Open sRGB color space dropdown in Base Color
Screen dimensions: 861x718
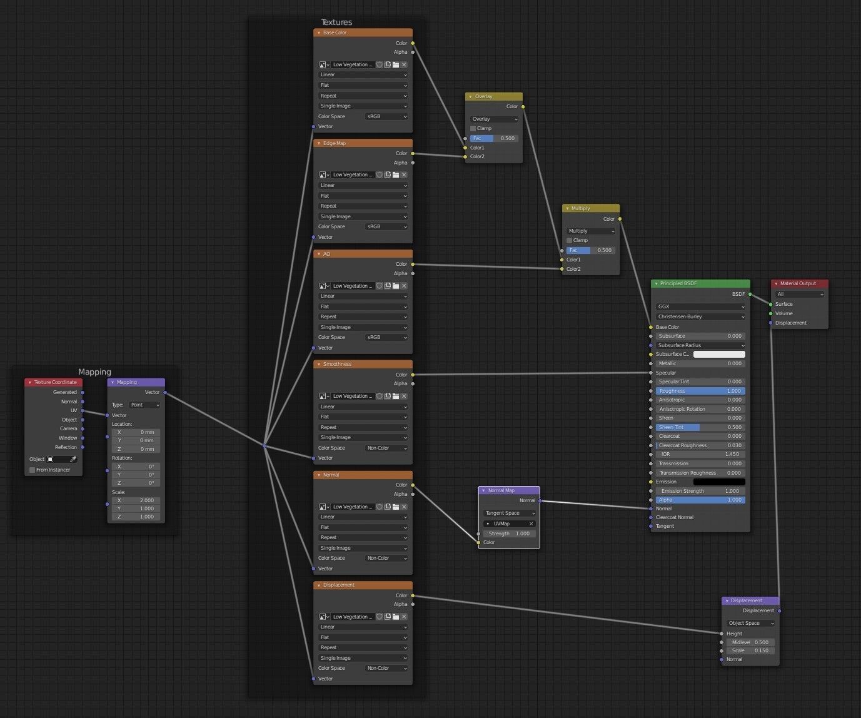[x=386, y=116]
